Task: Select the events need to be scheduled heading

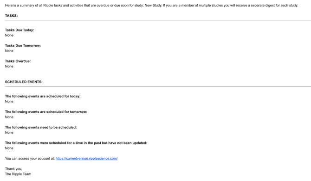Action: point(41,127)
